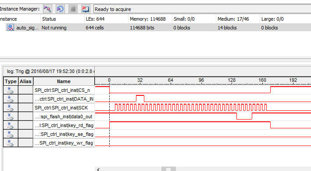Click the time marker 128 on the waveform ruler
Viewport: 311px width, 171px height.
point(232,80)
